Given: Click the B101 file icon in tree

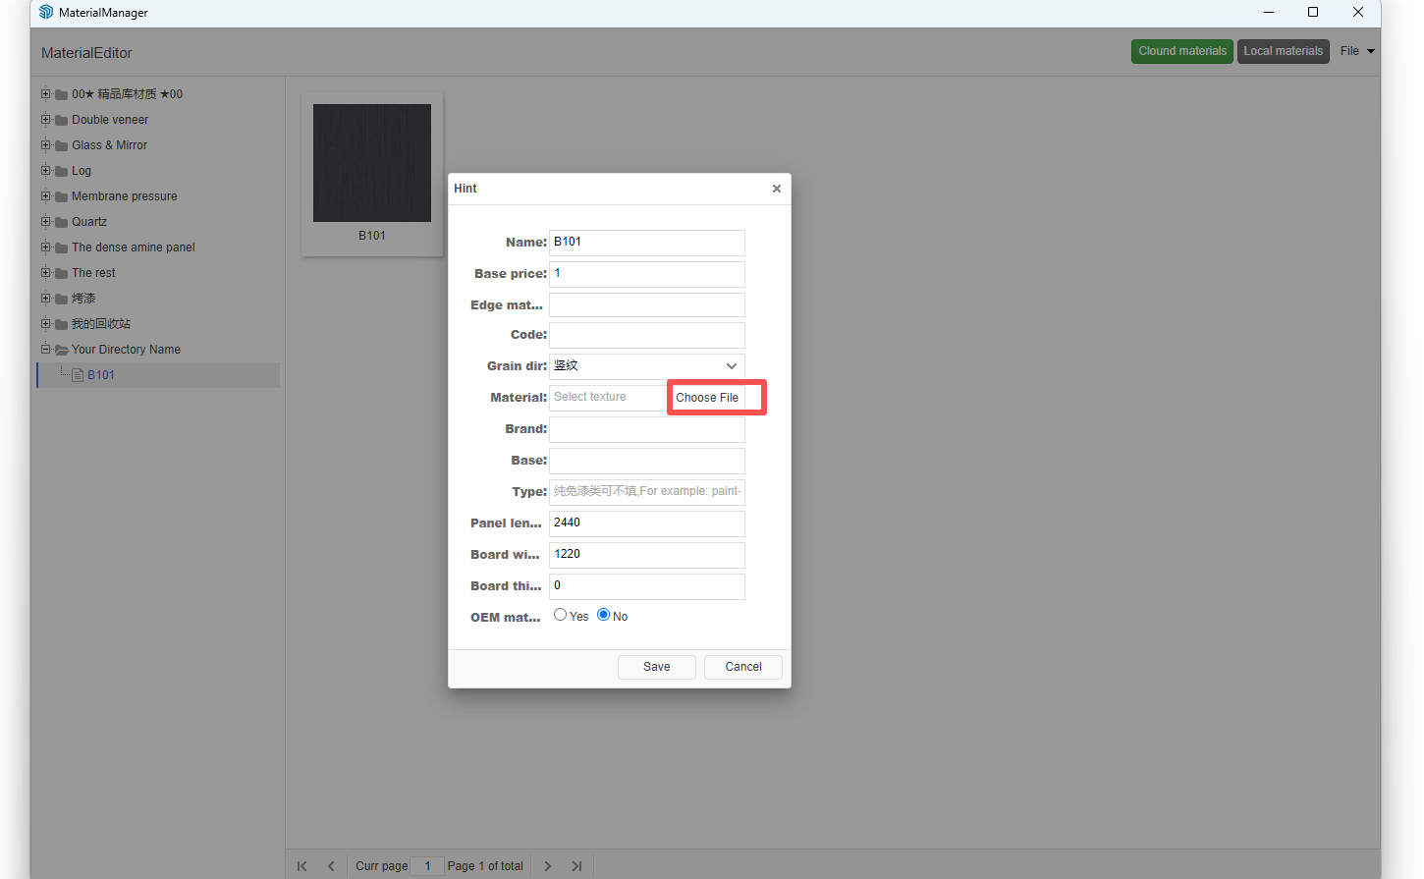Looking at the screenshot, I should (x=78, y=375).
